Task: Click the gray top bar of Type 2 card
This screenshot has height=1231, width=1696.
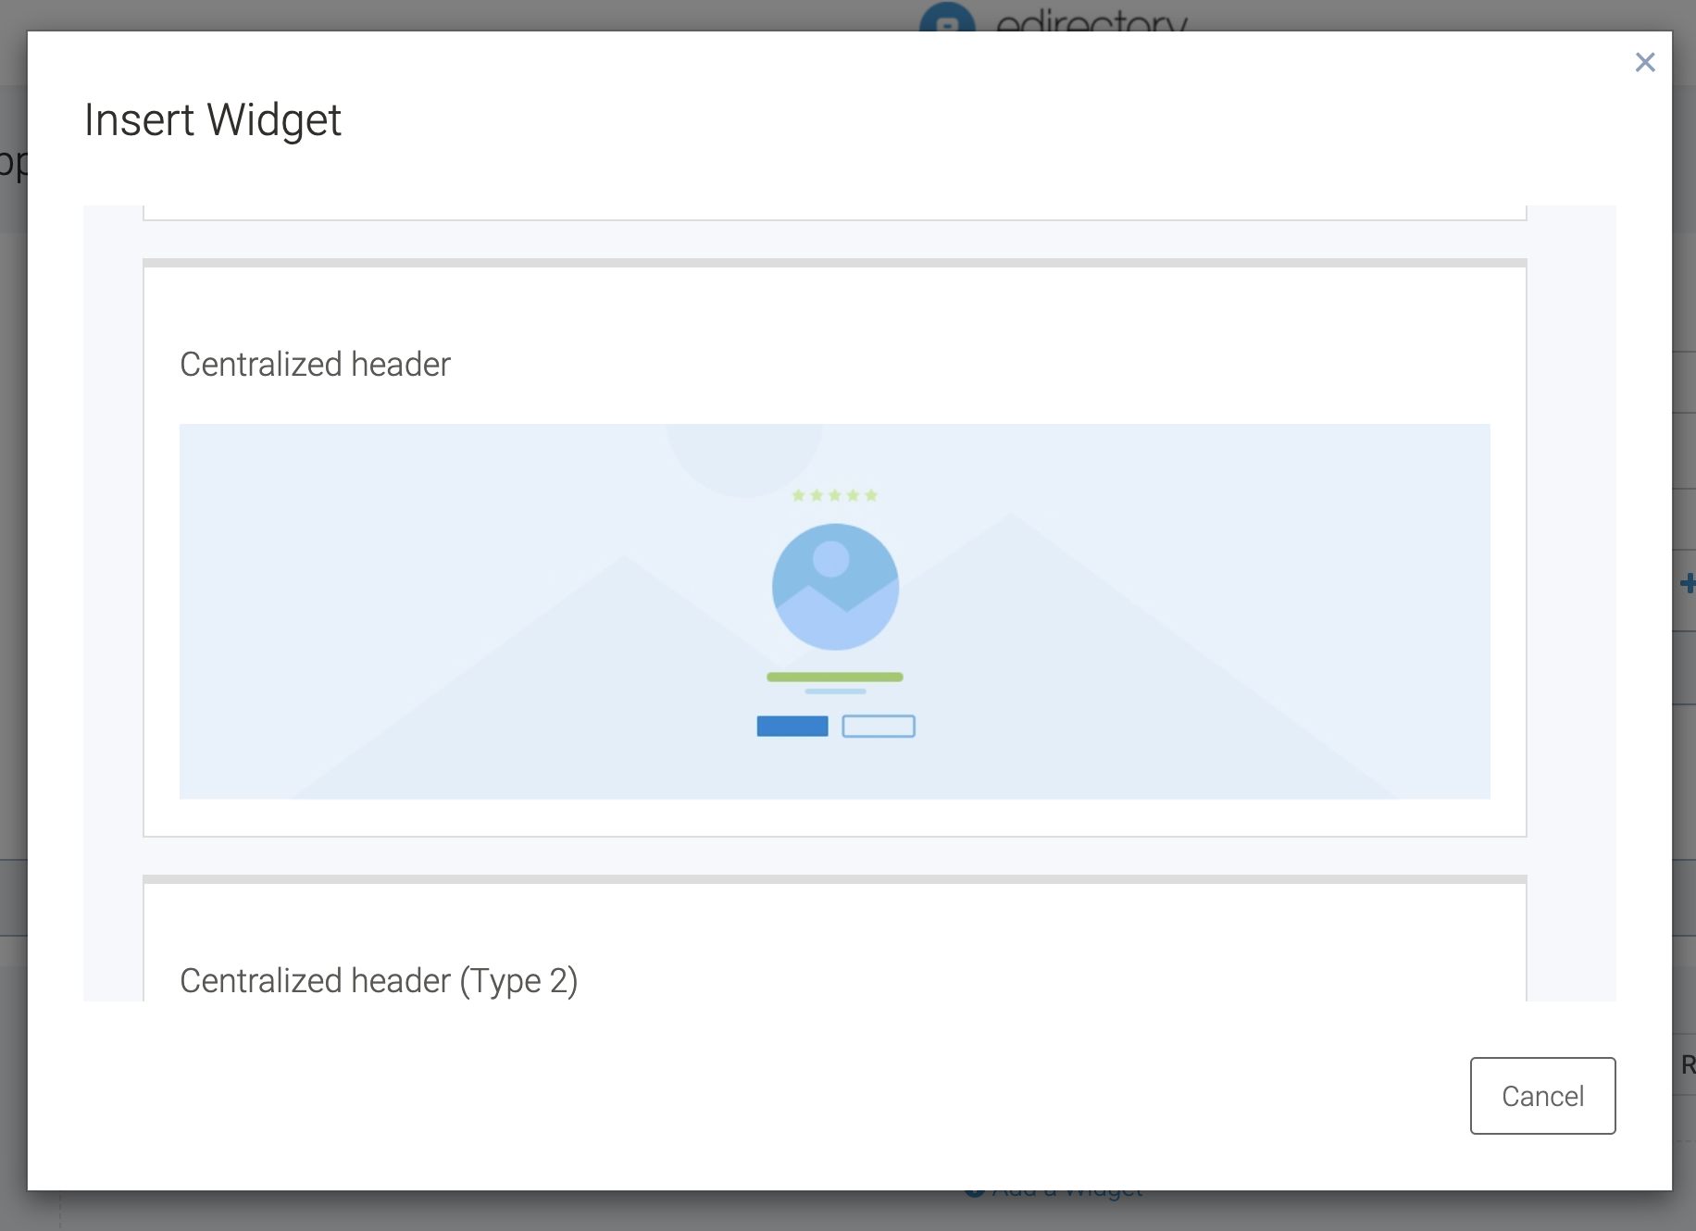Action: point(834,879)
